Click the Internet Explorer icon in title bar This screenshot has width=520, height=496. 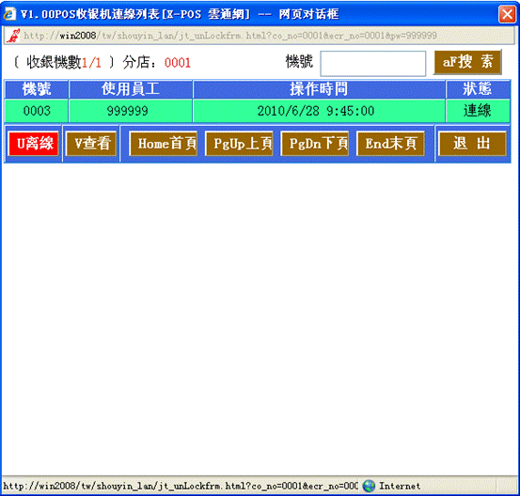tap(9, 14)
